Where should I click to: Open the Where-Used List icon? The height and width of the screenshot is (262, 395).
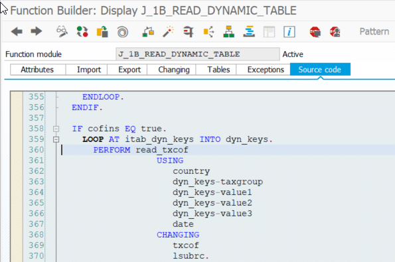coord(208,32)
